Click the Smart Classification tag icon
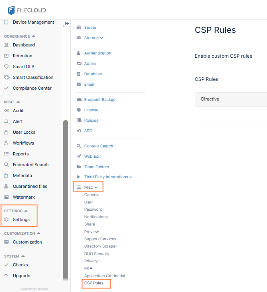267x292 pixels. click(7, 77)
